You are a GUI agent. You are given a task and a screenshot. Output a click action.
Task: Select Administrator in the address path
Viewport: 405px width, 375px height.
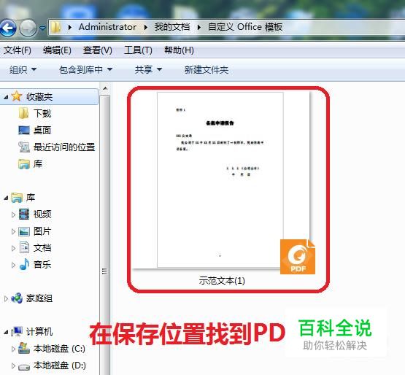[107, 27]
